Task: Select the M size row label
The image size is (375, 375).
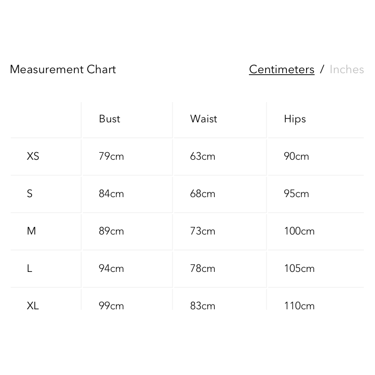Action: click(32, 231)
